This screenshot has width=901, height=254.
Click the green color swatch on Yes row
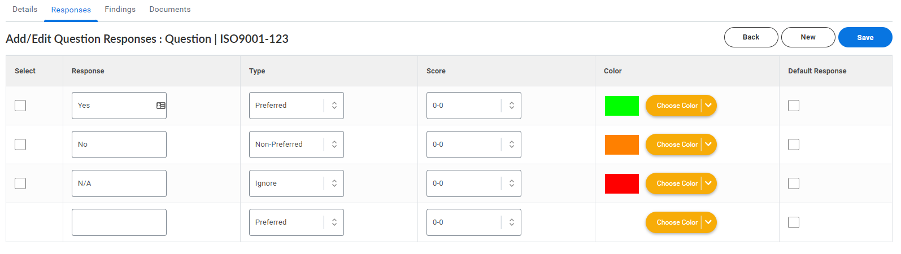click(x=622, y=106)
